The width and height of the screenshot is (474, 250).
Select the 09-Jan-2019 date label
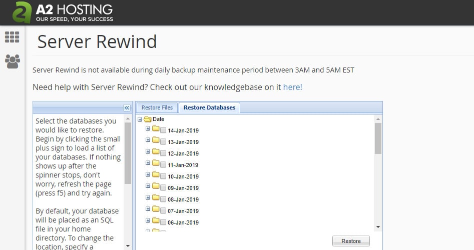point(183,188)
